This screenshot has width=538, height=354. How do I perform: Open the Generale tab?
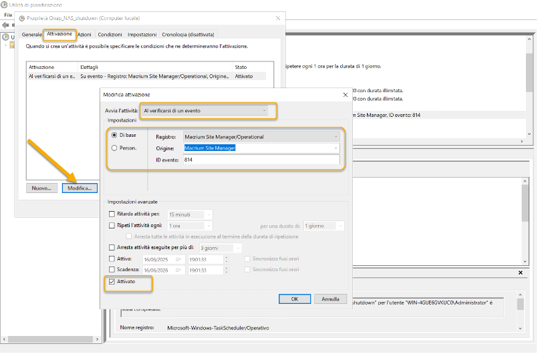31,35
